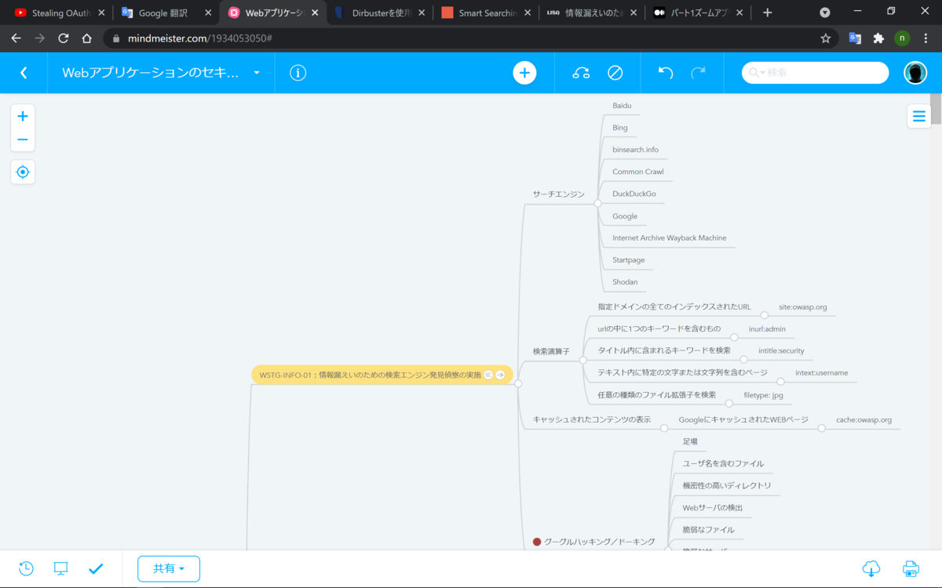Collapse the 検索演算子 branch node
The width and height of the screenshot is (942, 588).
tap(582, 360)
